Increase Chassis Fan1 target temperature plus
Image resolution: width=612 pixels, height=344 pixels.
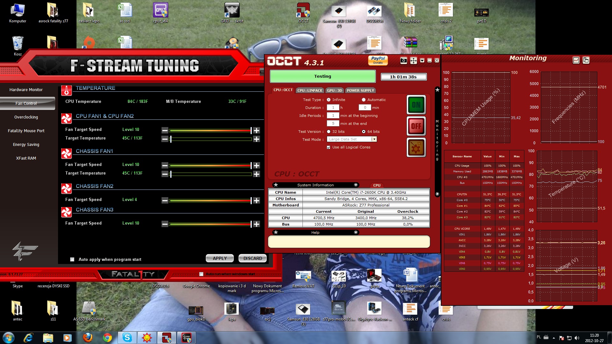(257, 174)
